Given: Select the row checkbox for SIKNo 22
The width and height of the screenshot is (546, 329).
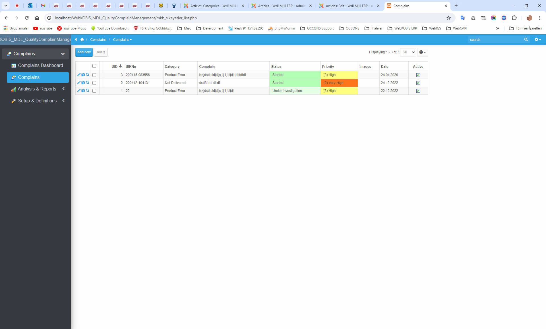Looking at the screenshot, I should [x=94, y=91].
